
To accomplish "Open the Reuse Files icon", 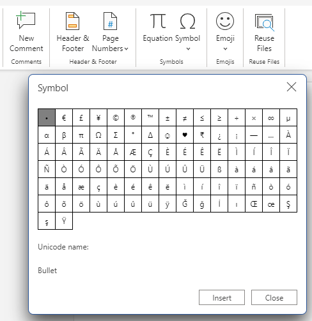I will 264,22.
